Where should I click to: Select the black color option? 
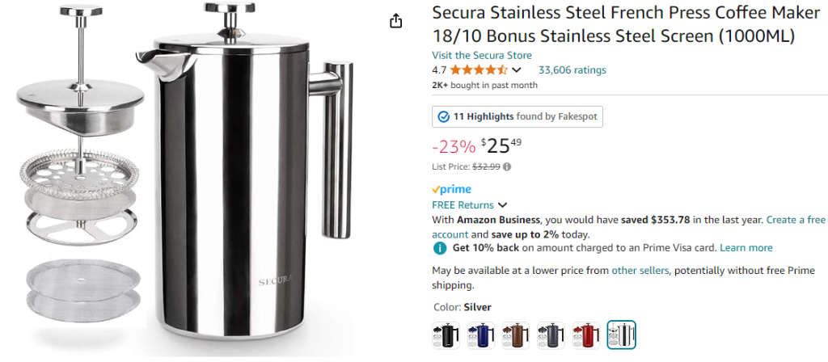tap(446, 335)
